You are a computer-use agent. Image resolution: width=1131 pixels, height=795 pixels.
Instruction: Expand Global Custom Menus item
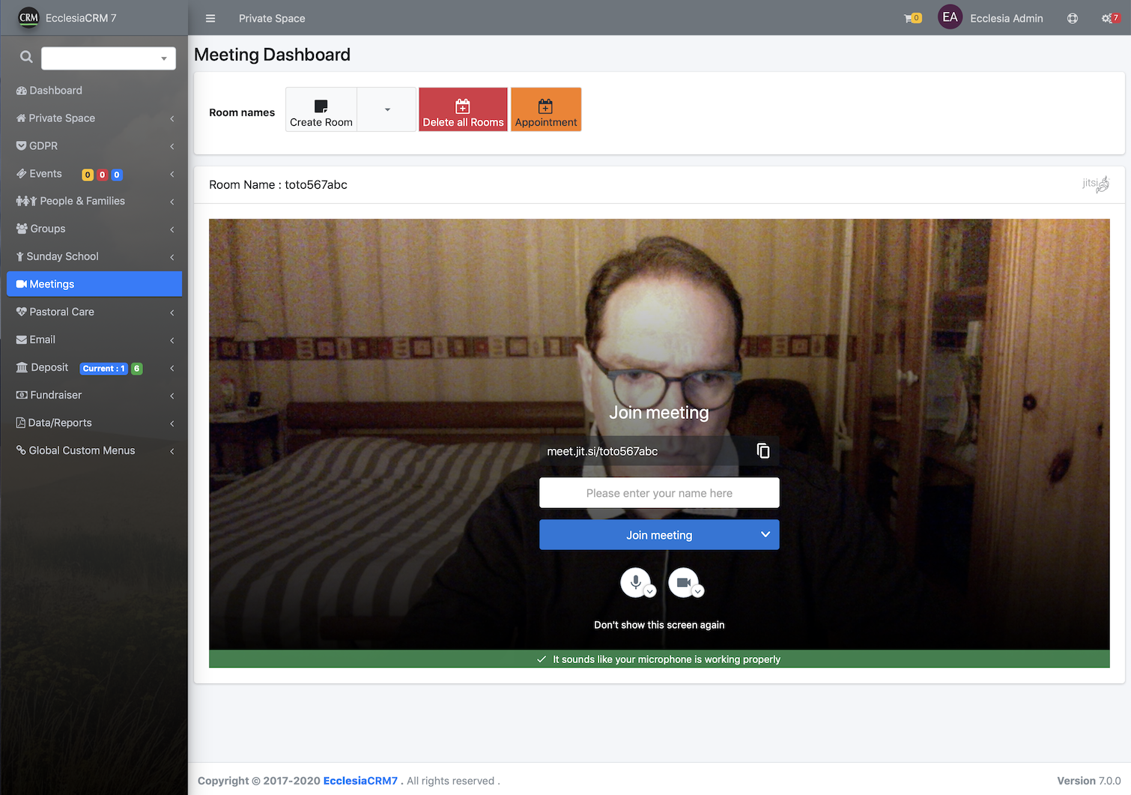(x=94, y=450)
